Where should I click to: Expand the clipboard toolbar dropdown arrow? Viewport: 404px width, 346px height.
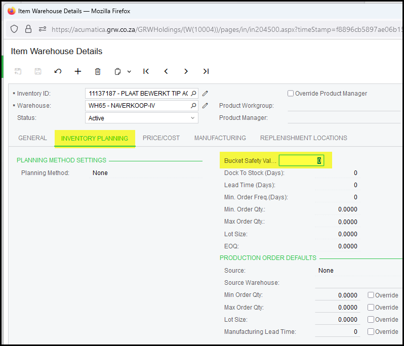129,72
